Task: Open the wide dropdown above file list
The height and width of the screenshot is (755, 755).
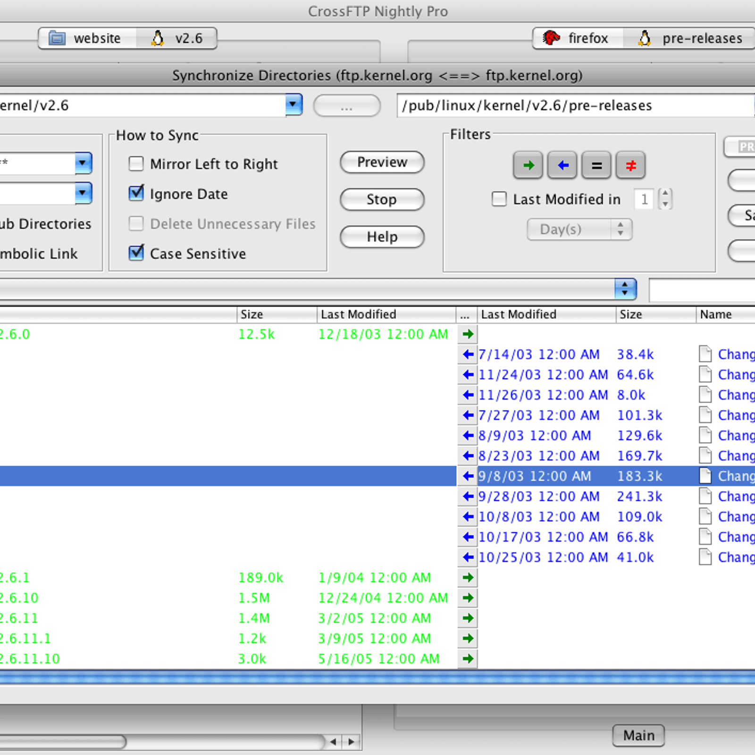Action: 625,289
